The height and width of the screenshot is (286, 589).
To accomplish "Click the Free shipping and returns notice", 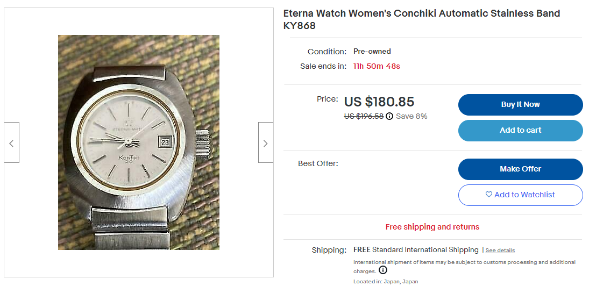I will point(432,227).
